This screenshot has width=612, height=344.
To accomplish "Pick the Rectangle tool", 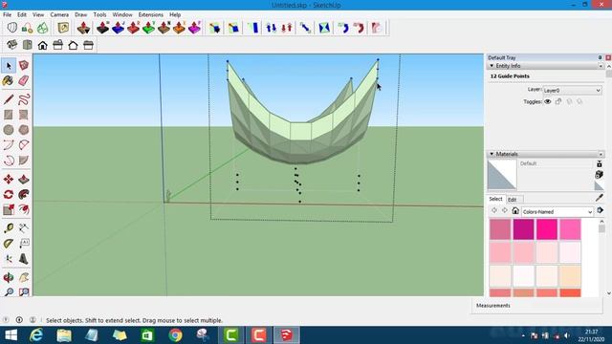I will (9, 115).
